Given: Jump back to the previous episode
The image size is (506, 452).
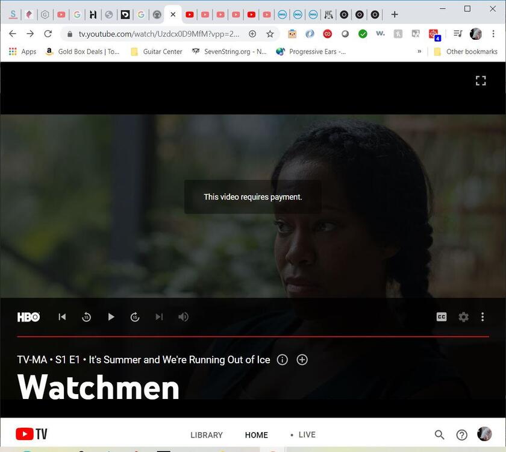Looking at the screenshot, I should click(62, 316).
